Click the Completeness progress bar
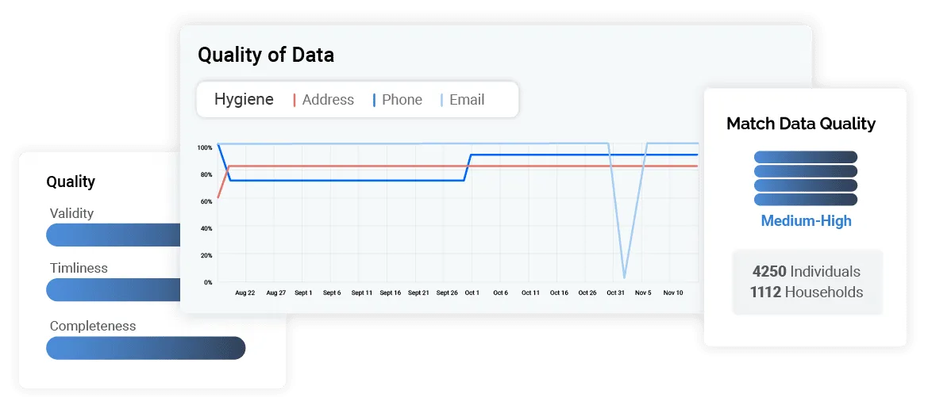This screenshot has width=928, height=409. click(145, 348)
